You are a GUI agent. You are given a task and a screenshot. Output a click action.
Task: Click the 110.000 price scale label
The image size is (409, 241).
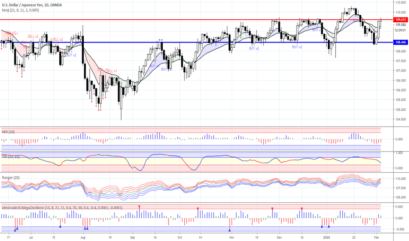(401, 12)
